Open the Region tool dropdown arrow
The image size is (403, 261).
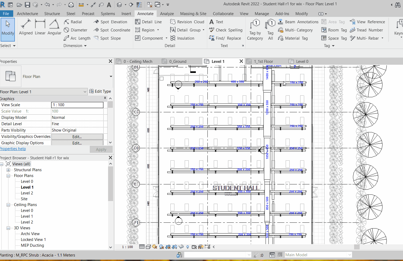pyautogui.click(x=158, y=30)
